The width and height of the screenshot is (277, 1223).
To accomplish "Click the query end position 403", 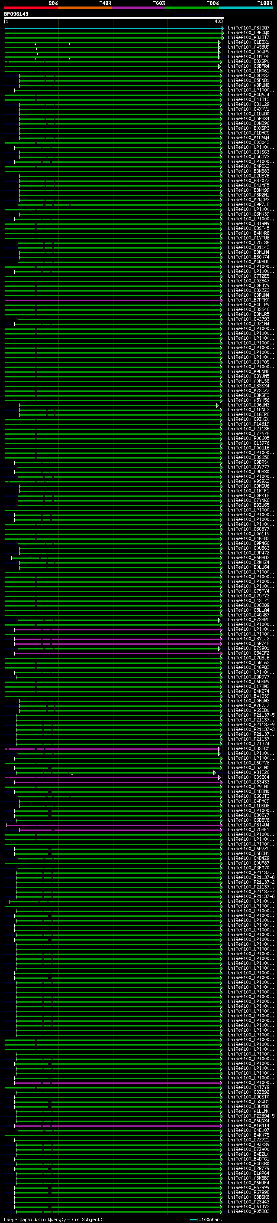I will [218, 21].
